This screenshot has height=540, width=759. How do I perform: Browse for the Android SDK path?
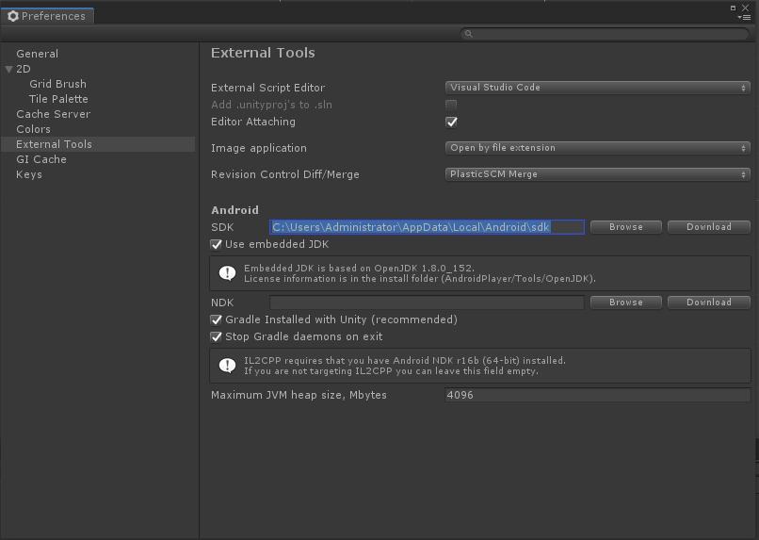tap(625, 227)
